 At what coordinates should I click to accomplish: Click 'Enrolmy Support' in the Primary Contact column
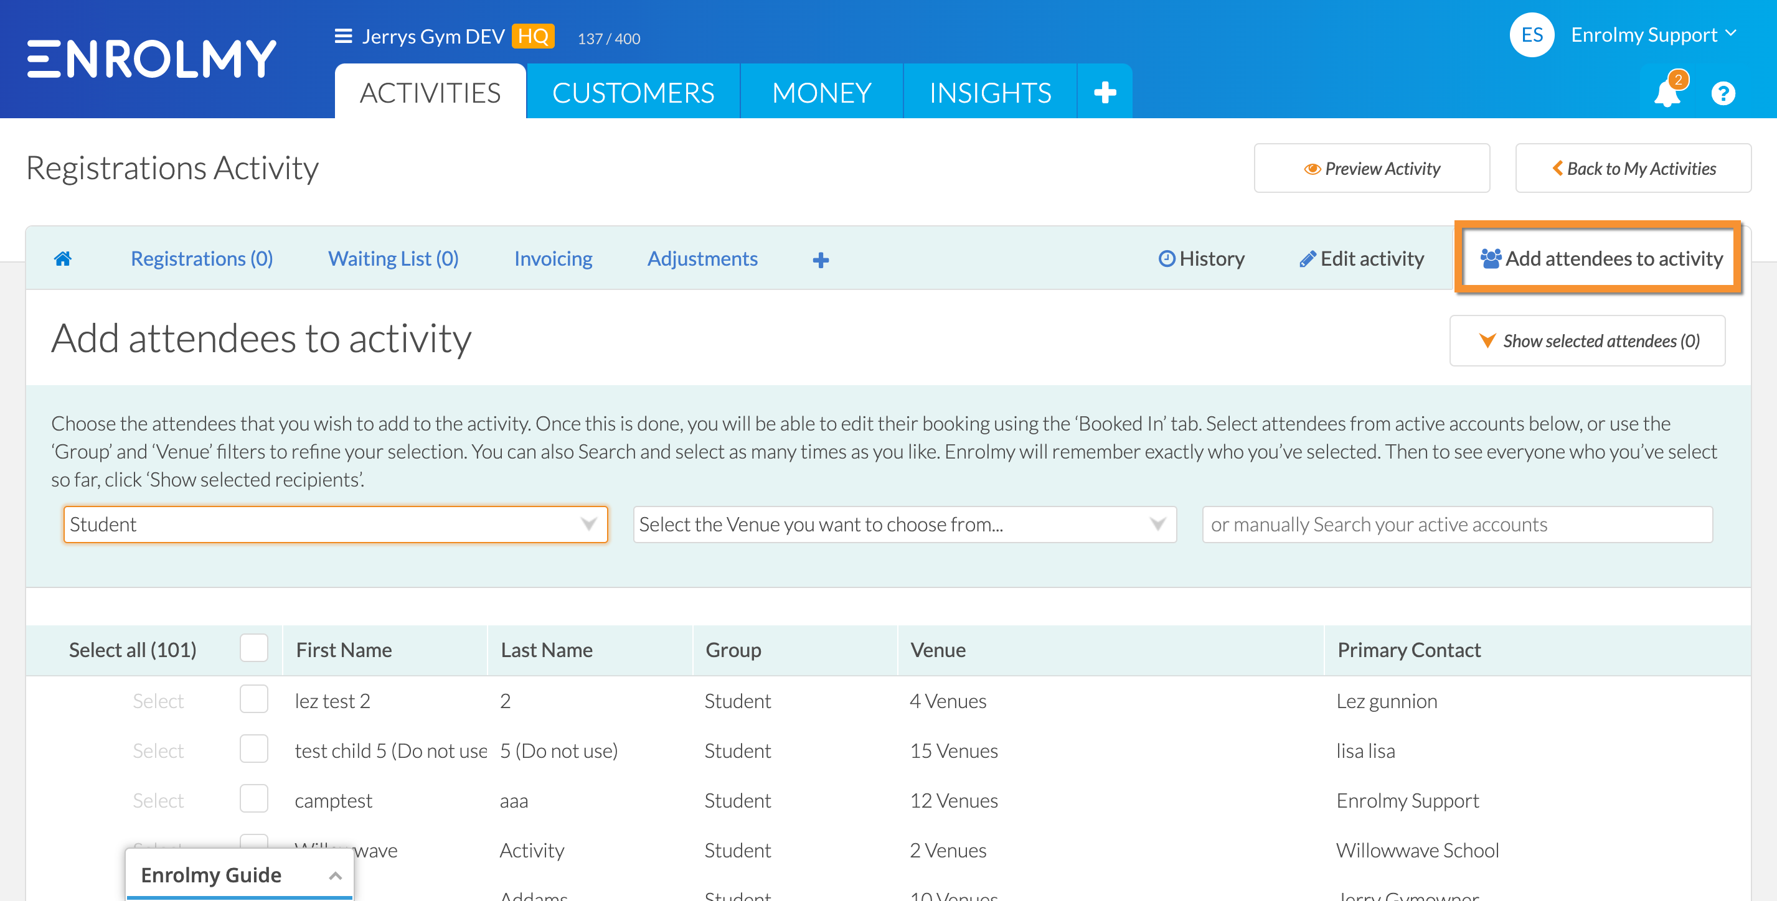tap(1407, 800)
